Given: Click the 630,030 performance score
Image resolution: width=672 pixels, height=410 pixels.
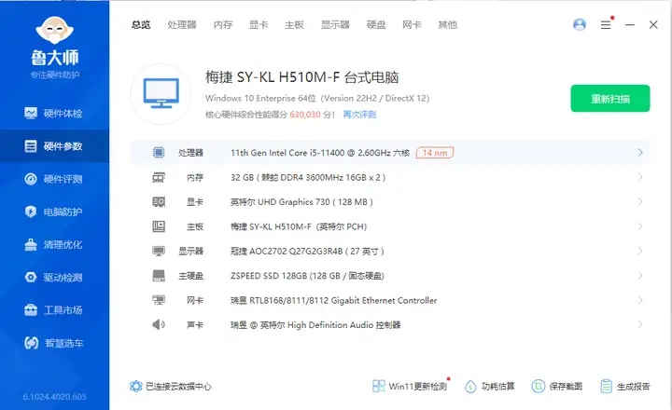Looking at the screenshot, I should pyautogui.click(x=304, y=115).
